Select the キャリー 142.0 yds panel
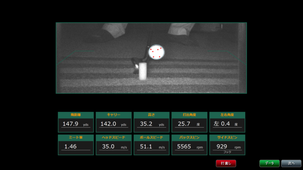This screenshot has height=170, width=303. tap(114, 122)
